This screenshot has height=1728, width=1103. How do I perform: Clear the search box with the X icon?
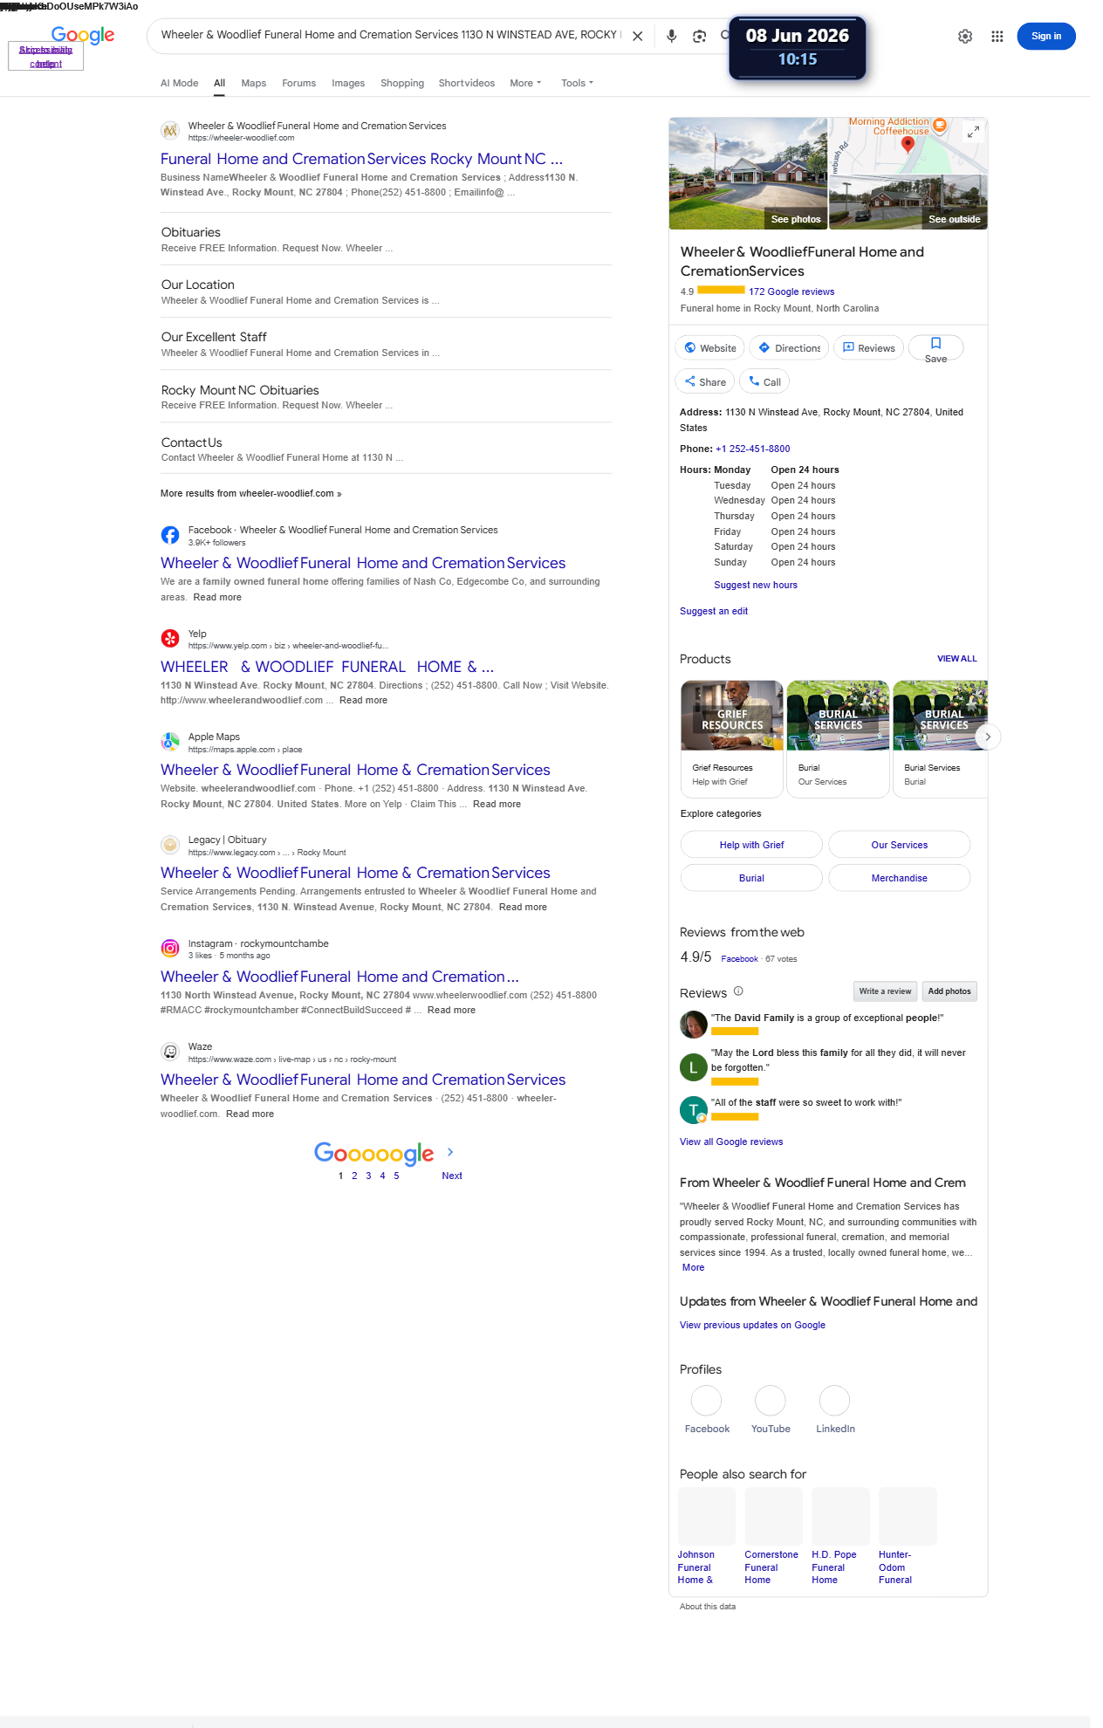pos(638,36)
